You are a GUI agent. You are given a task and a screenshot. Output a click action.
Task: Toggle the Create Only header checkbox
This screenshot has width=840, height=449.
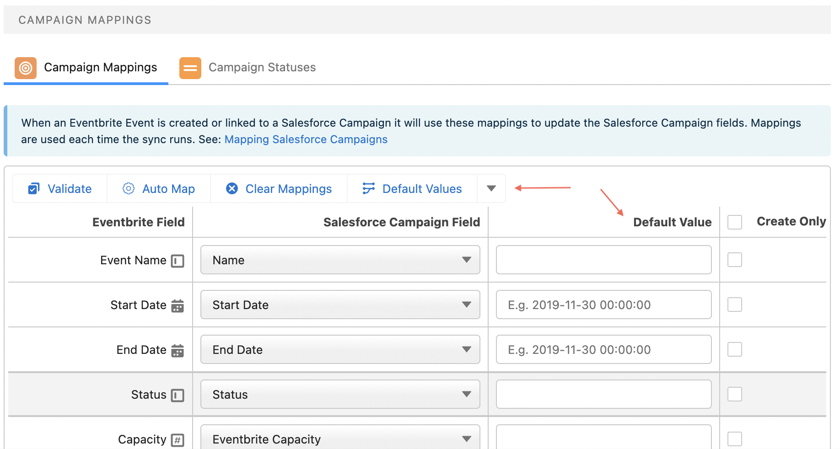point(735,222)
